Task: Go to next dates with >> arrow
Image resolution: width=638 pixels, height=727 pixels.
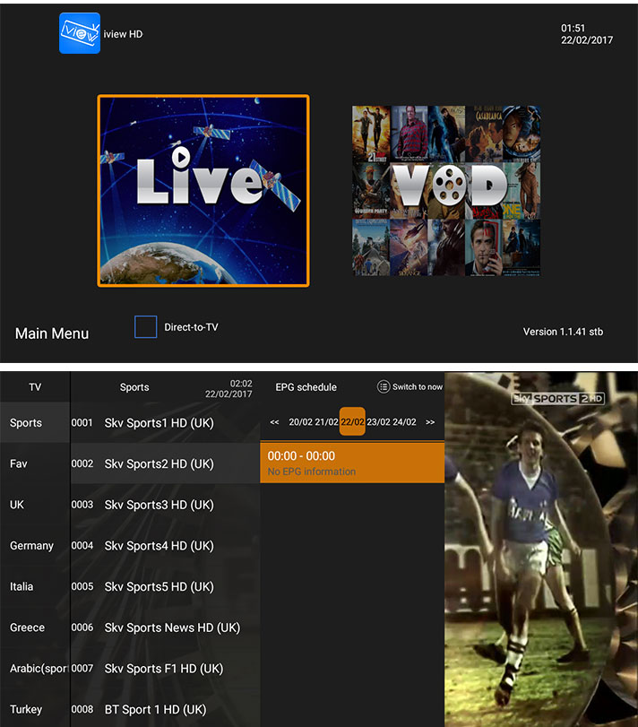Action: click(x=430, y=422)
